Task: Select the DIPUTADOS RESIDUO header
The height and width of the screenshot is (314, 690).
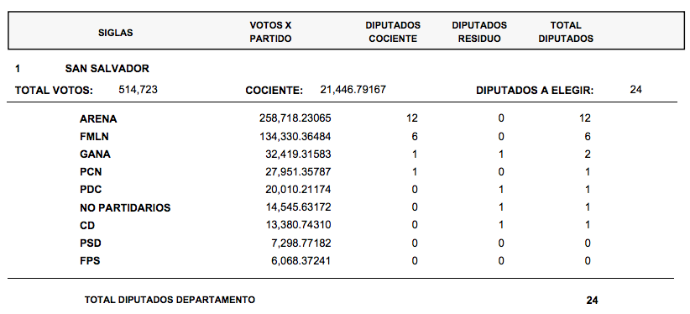Action: tap(479, 32)
